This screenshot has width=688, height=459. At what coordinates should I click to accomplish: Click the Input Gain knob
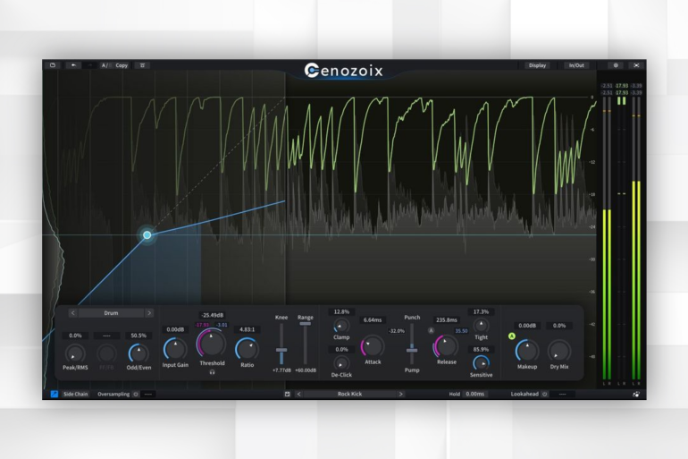(x=175, y=350)
